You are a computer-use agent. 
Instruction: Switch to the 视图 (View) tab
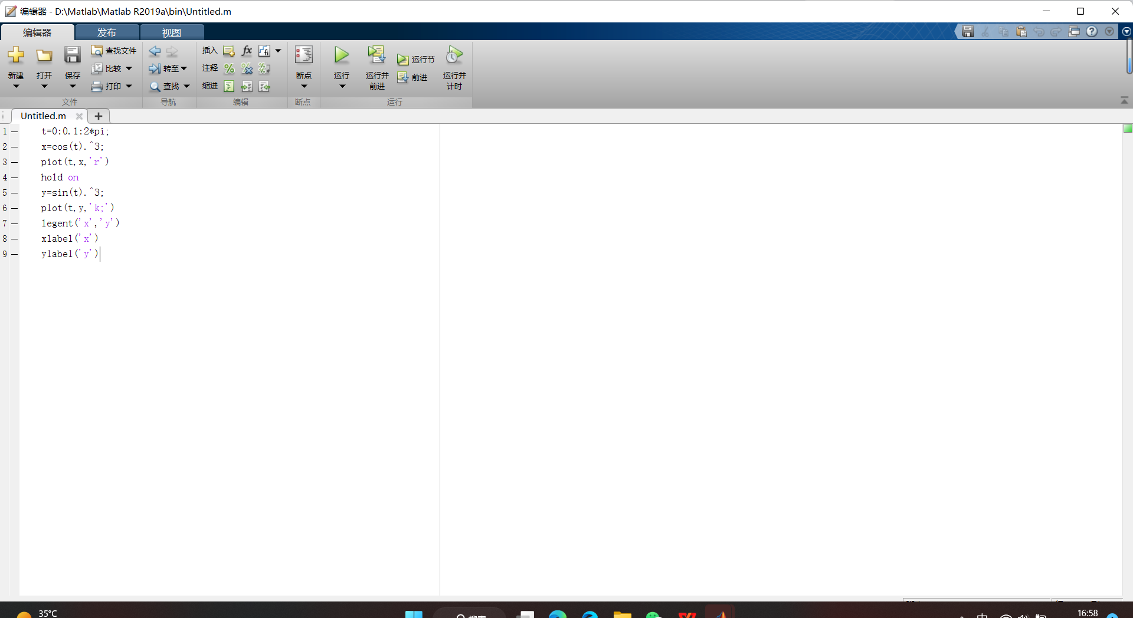[x=172, y=32]
